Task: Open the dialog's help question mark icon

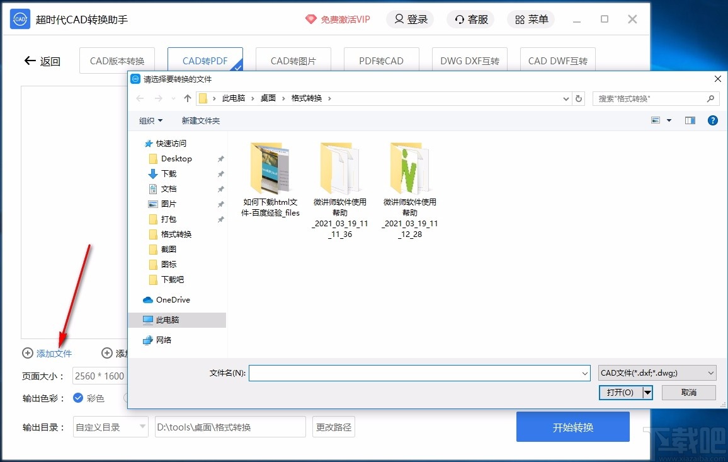Action: [712, 120]
